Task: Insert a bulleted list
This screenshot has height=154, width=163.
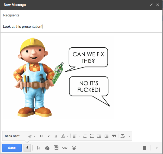Action: (x=92, y=136)
